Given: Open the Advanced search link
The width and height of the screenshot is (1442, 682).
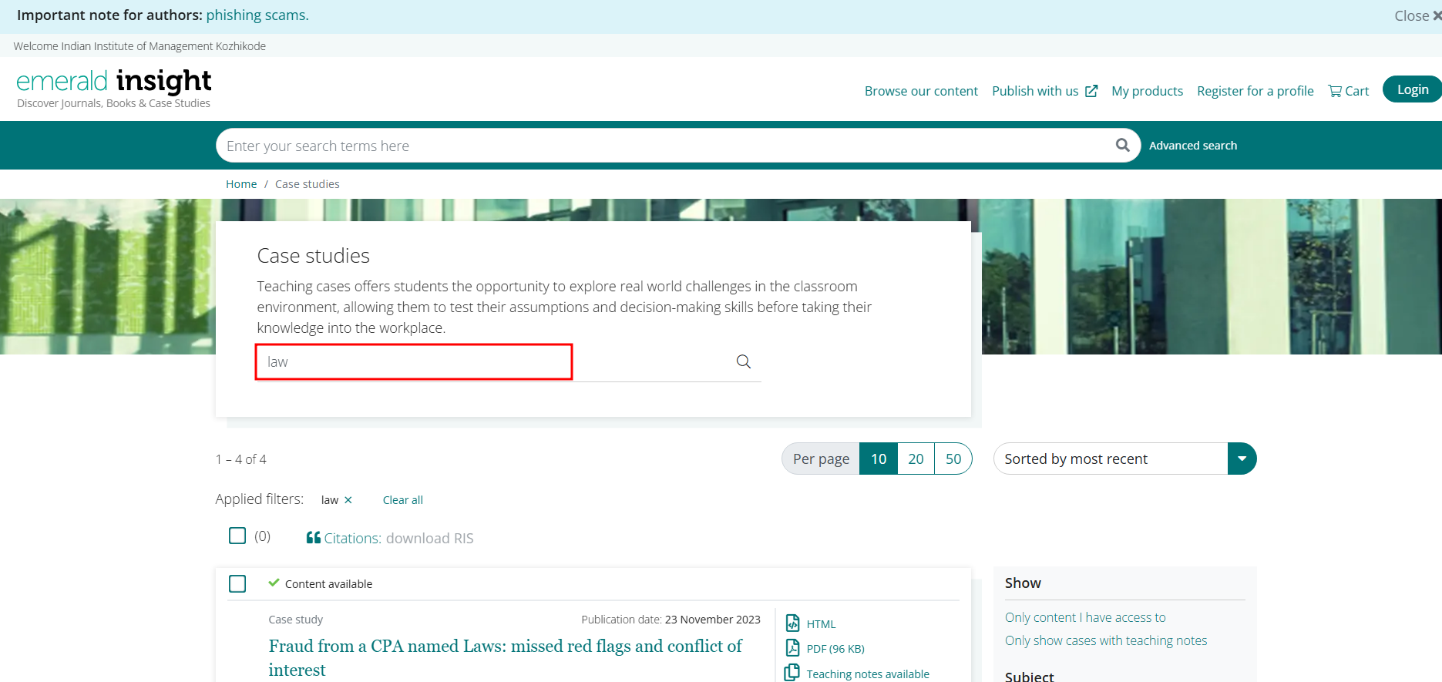Looking at the screenshot, I should click(1192, 146).
